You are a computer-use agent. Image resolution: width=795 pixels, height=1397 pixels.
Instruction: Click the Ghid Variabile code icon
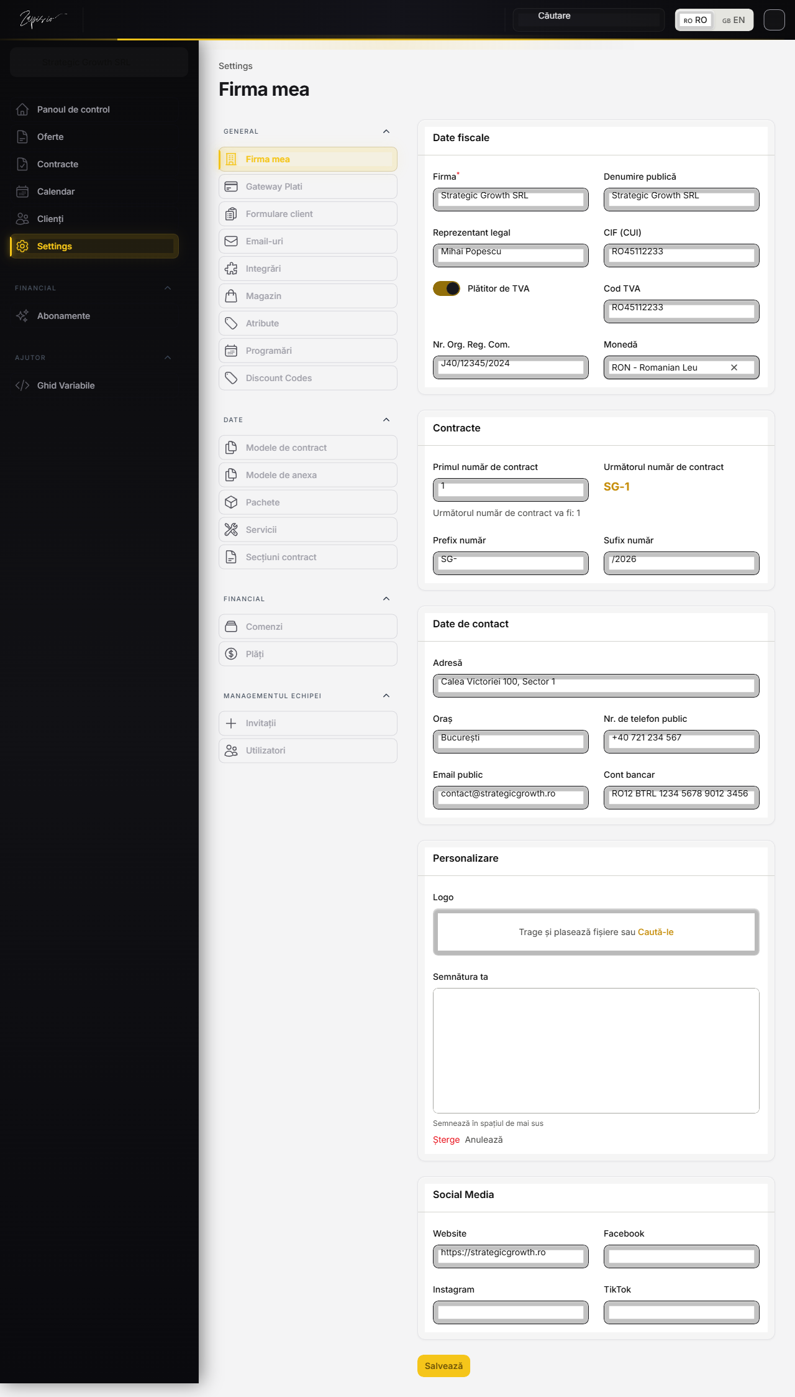click(x=22, y=385)
